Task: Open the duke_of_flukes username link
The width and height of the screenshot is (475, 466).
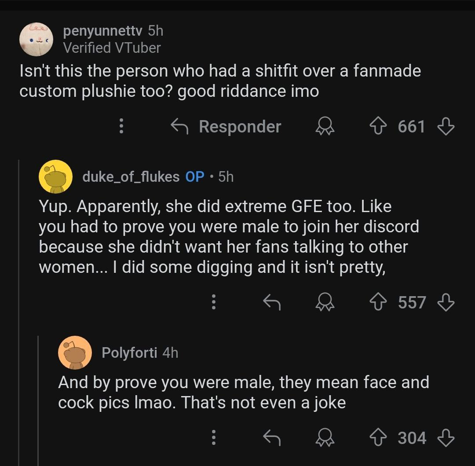Action: [131, 176]
